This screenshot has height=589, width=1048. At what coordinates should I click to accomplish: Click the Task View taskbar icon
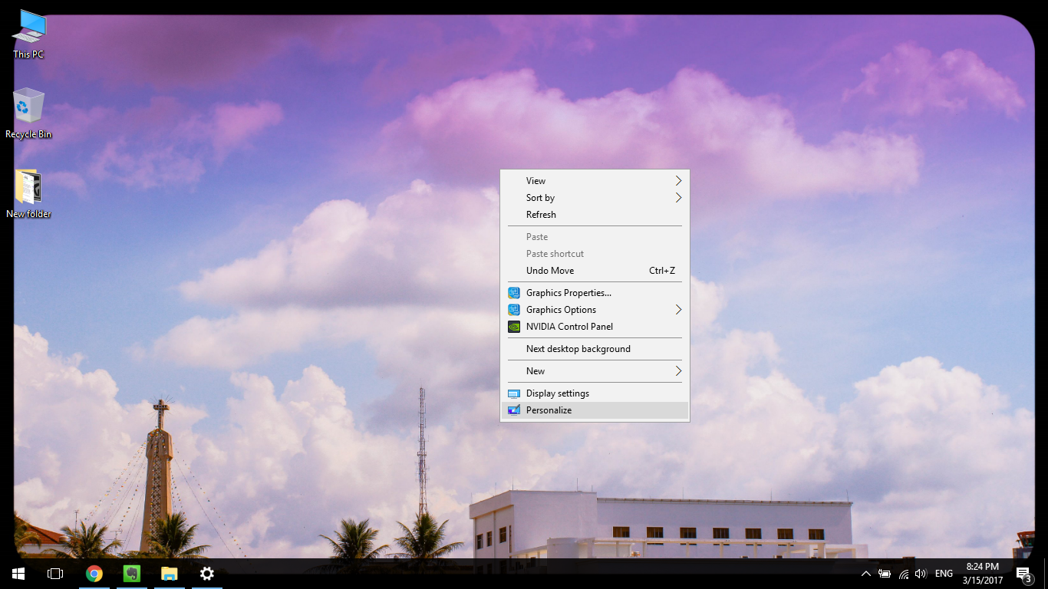pyautogui.click(x=55, y=574)
